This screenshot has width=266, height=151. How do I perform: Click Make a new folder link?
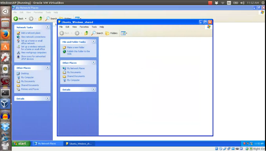[76, 47]
